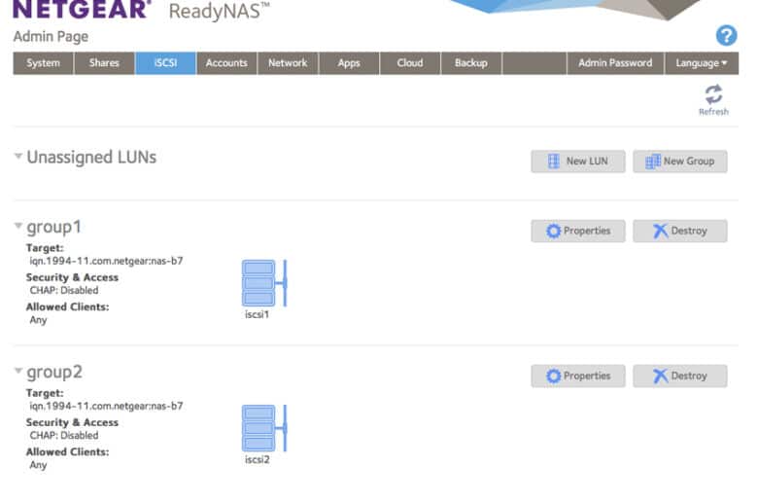The height and width of the screenshot is (502, 758).
Task: Go to the Network tab
Action: (x=288, y=63)
